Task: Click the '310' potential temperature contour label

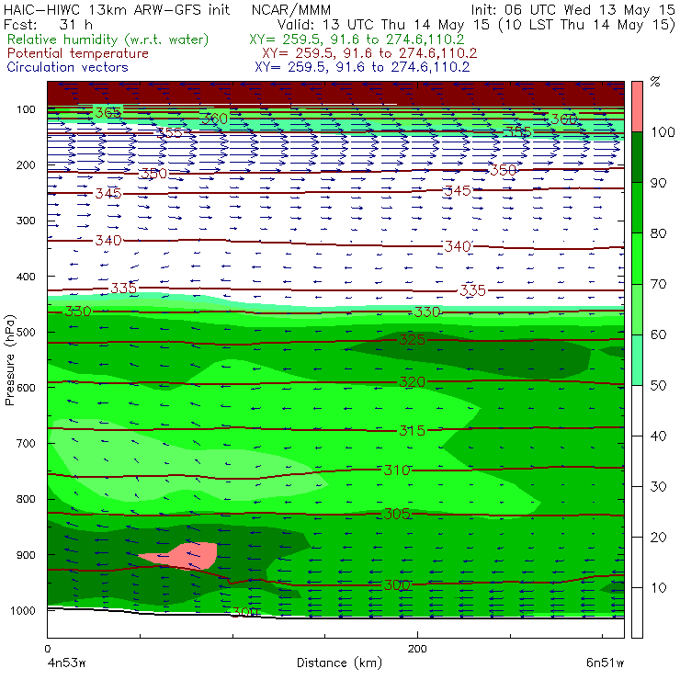Action: click(397, 470)
